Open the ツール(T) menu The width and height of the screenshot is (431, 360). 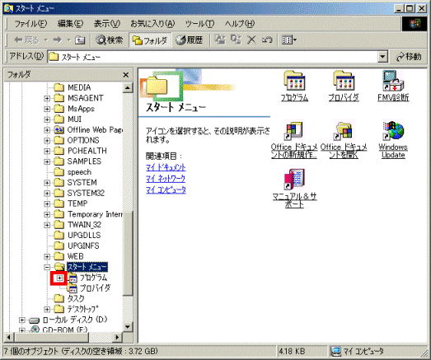tap(199, 24)
